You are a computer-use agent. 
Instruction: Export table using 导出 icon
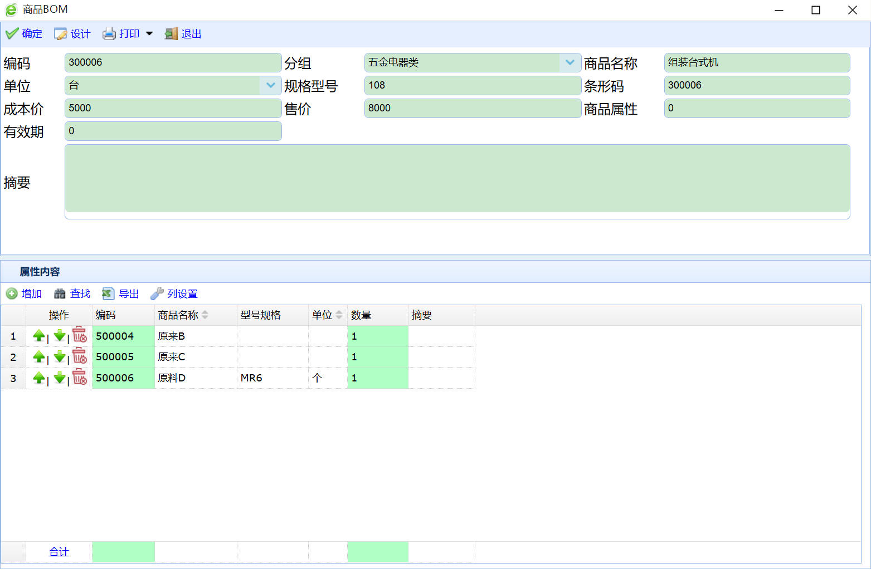tap(108, 293)
